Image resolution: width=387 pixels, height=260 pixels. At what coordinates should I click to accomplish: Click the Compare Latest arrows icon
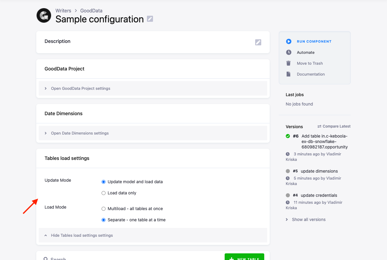(x=319, y=126)
